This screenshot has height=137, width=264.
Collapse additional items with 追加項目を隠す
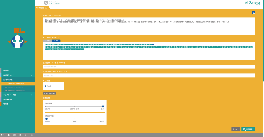pos(49,93)
